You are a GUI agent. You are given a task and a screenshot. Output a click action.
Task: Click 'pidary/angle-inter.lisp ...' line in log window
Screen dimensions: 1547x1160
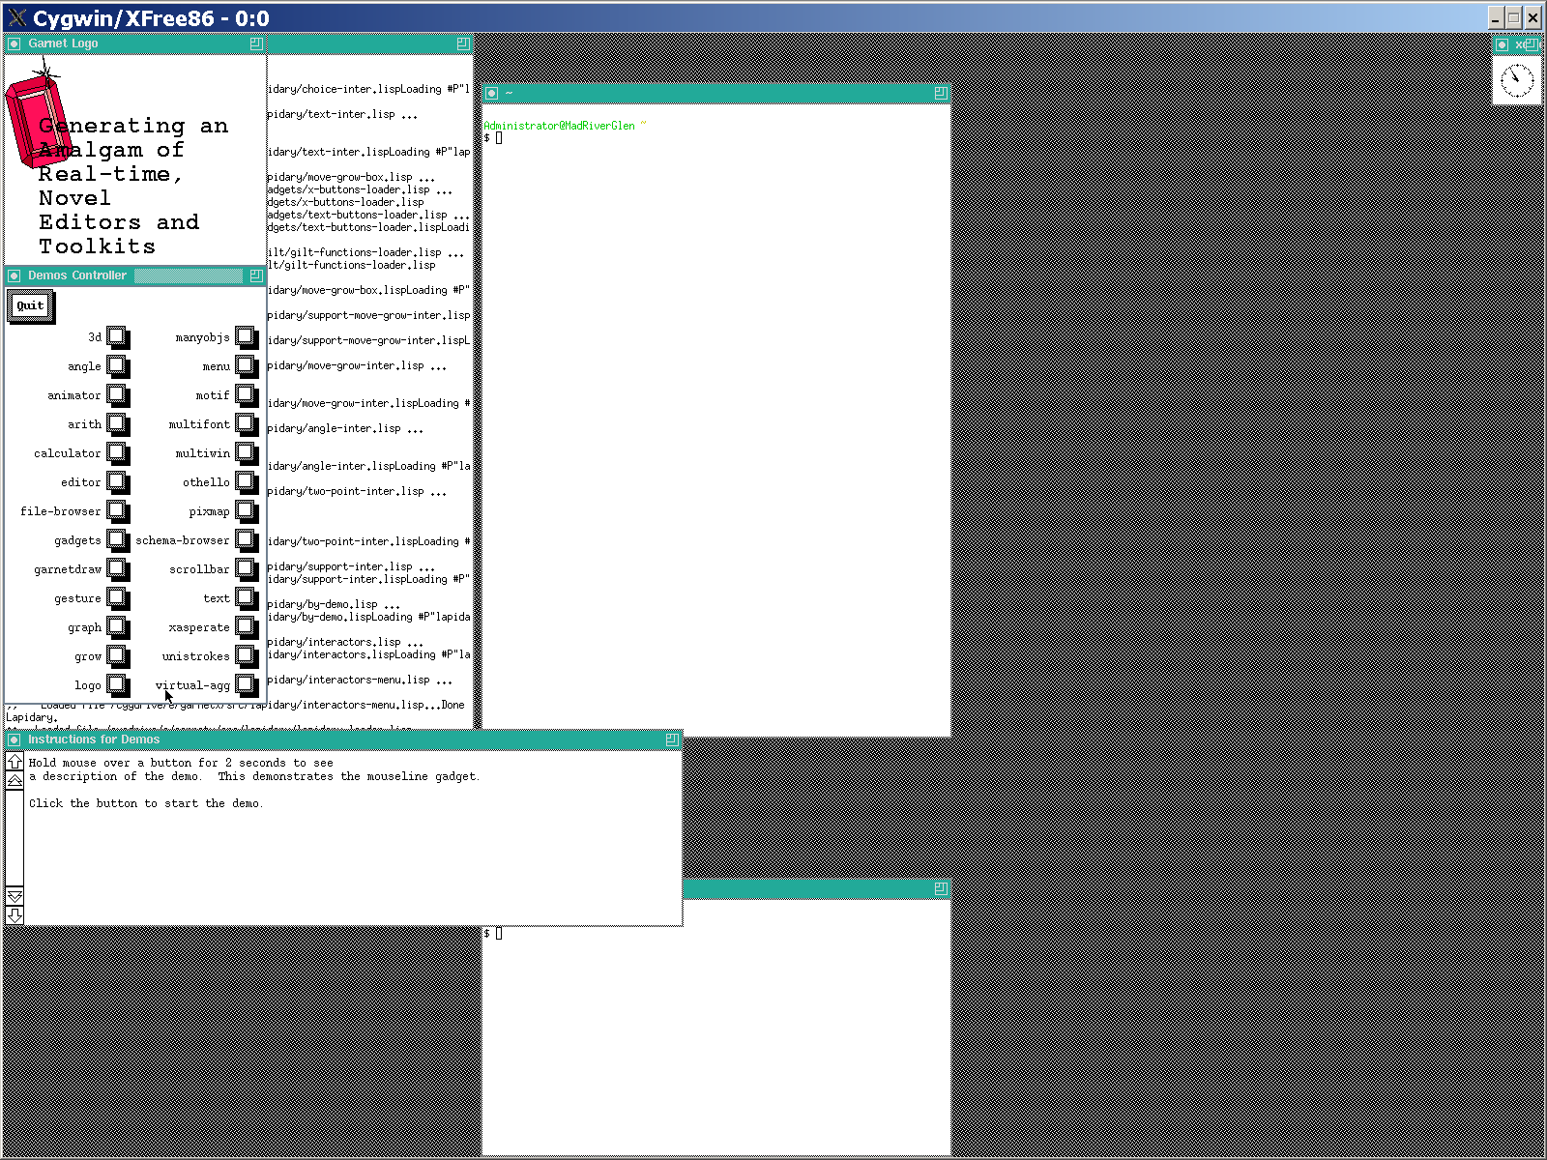345,428
